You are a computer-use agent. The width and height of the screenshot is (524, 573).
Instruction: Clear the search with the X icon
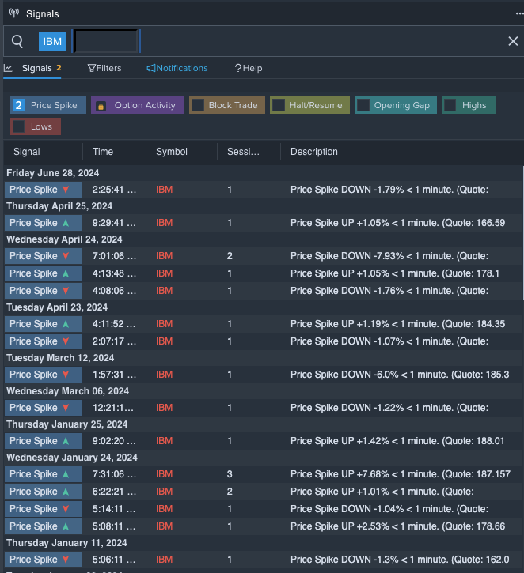513,41
